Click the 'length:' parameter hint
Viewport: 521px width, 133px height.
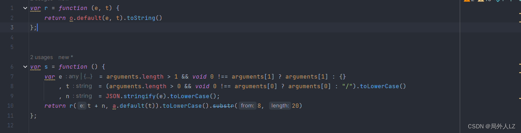point(280,106)
